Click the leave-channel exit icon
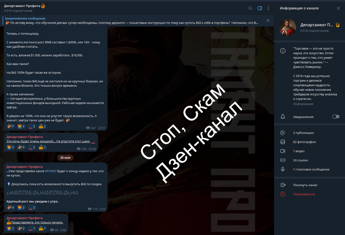This screenshot has width=345, height=235. click(283, 185)
